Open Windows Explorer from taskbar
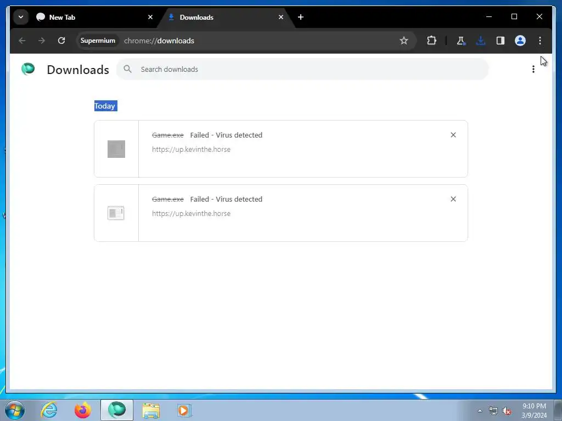The height and width of the screenshot is (421, 562). [x=151, y=410]
